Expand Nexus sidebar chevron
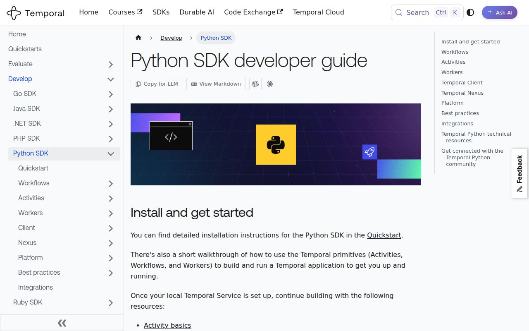This screenshot has width=529, height=331. coord(111,243)
